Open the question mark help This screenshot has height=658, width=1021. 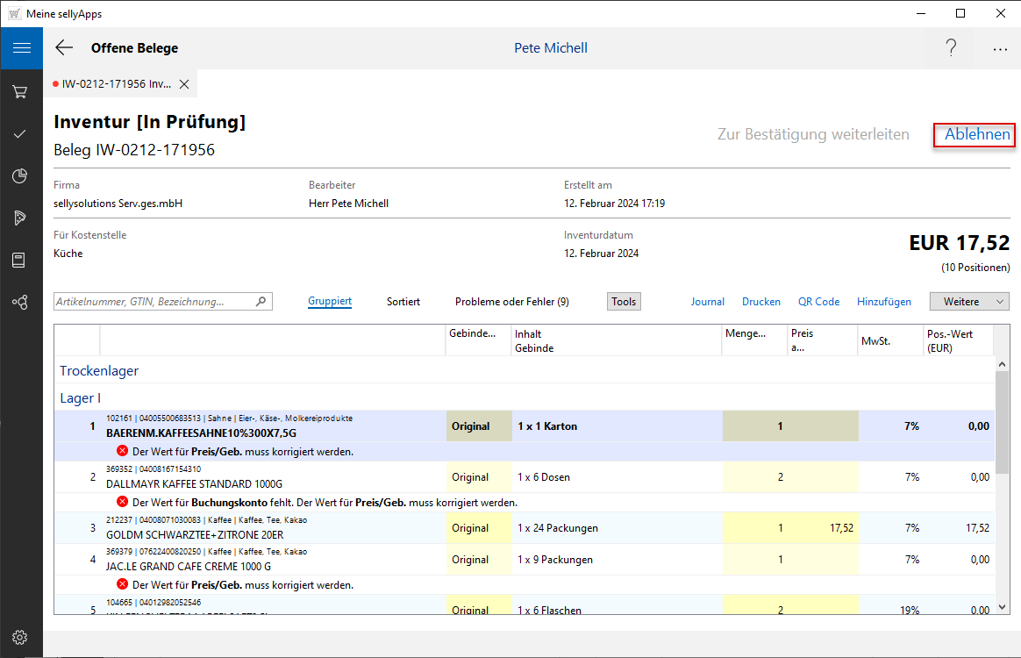pyautogui.click(x=951, y=48)
